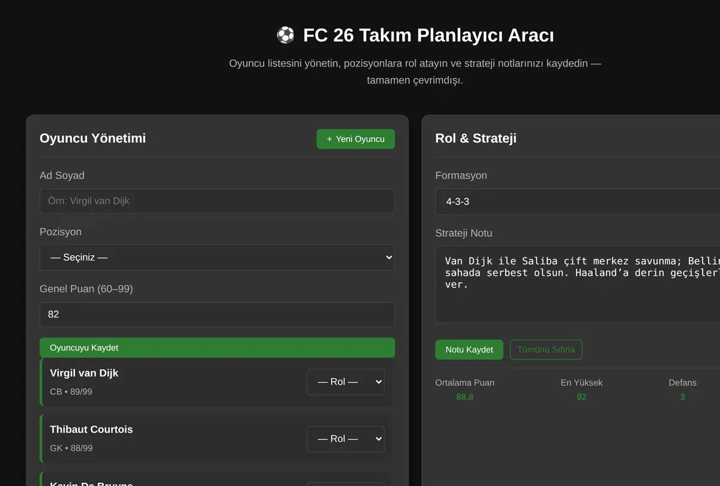Open the Pozisyon dropdown
720x486 pixels.
[x=217, y=258]
